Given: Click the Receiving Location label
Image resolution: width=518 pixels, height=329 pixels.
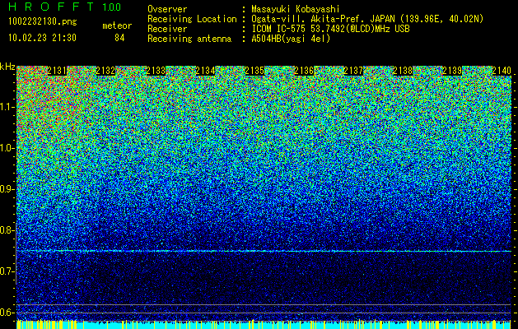Looking at the screenshot, I should tap(192, 19).
